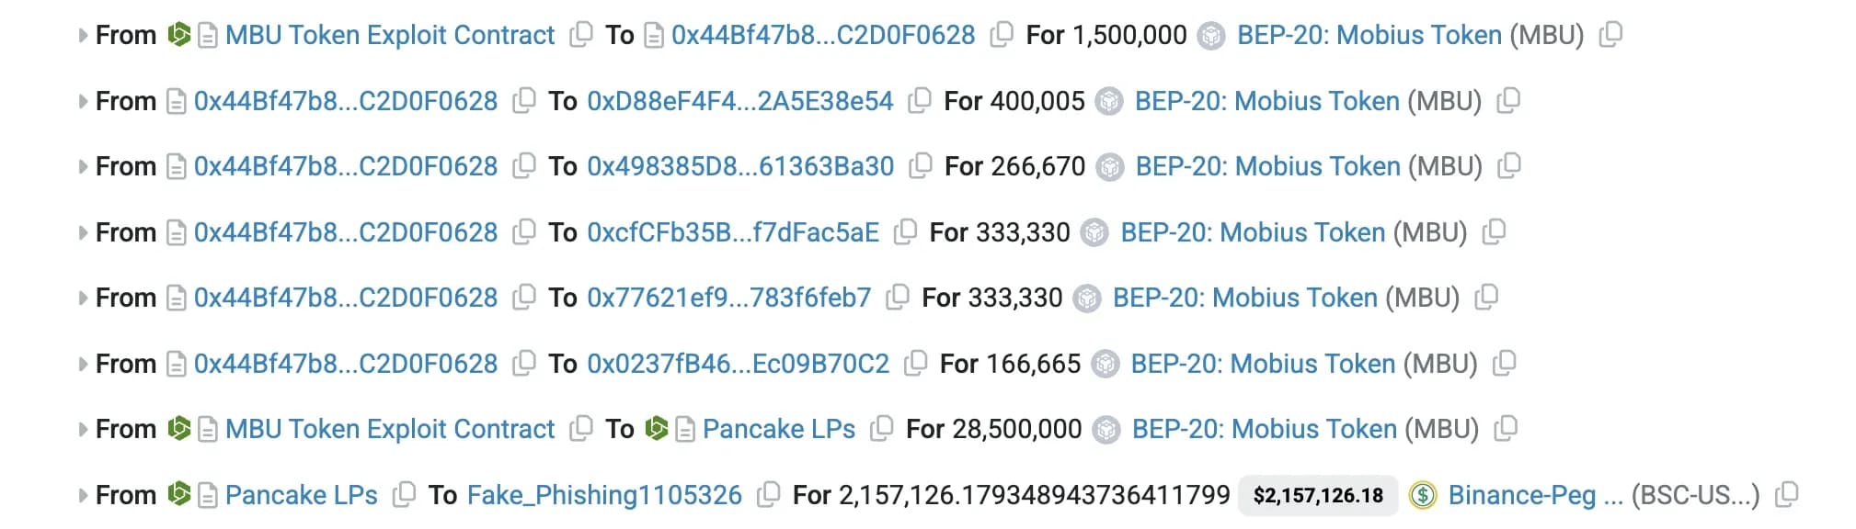Copy the 0x77621ef9...783f6feb7 address
The width and height of the screenshot is (1856, 529).
[x=897, y=297]
